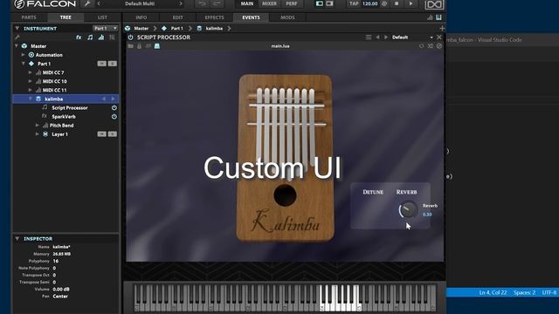The width and height of the screenshot is (559, 314).
Task: Click the UVI logo icon
Action: [434, 4]
